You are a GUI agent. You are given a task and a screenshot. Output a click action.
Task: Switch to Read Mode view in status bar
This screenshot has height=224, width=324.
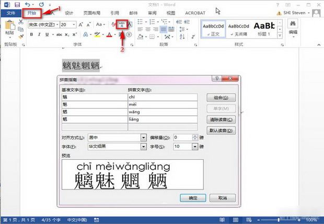[x=222, y=220]
